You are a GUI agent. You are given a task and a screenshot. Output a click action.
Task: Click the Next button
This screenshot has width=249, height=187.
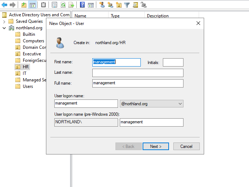(156, 146)
